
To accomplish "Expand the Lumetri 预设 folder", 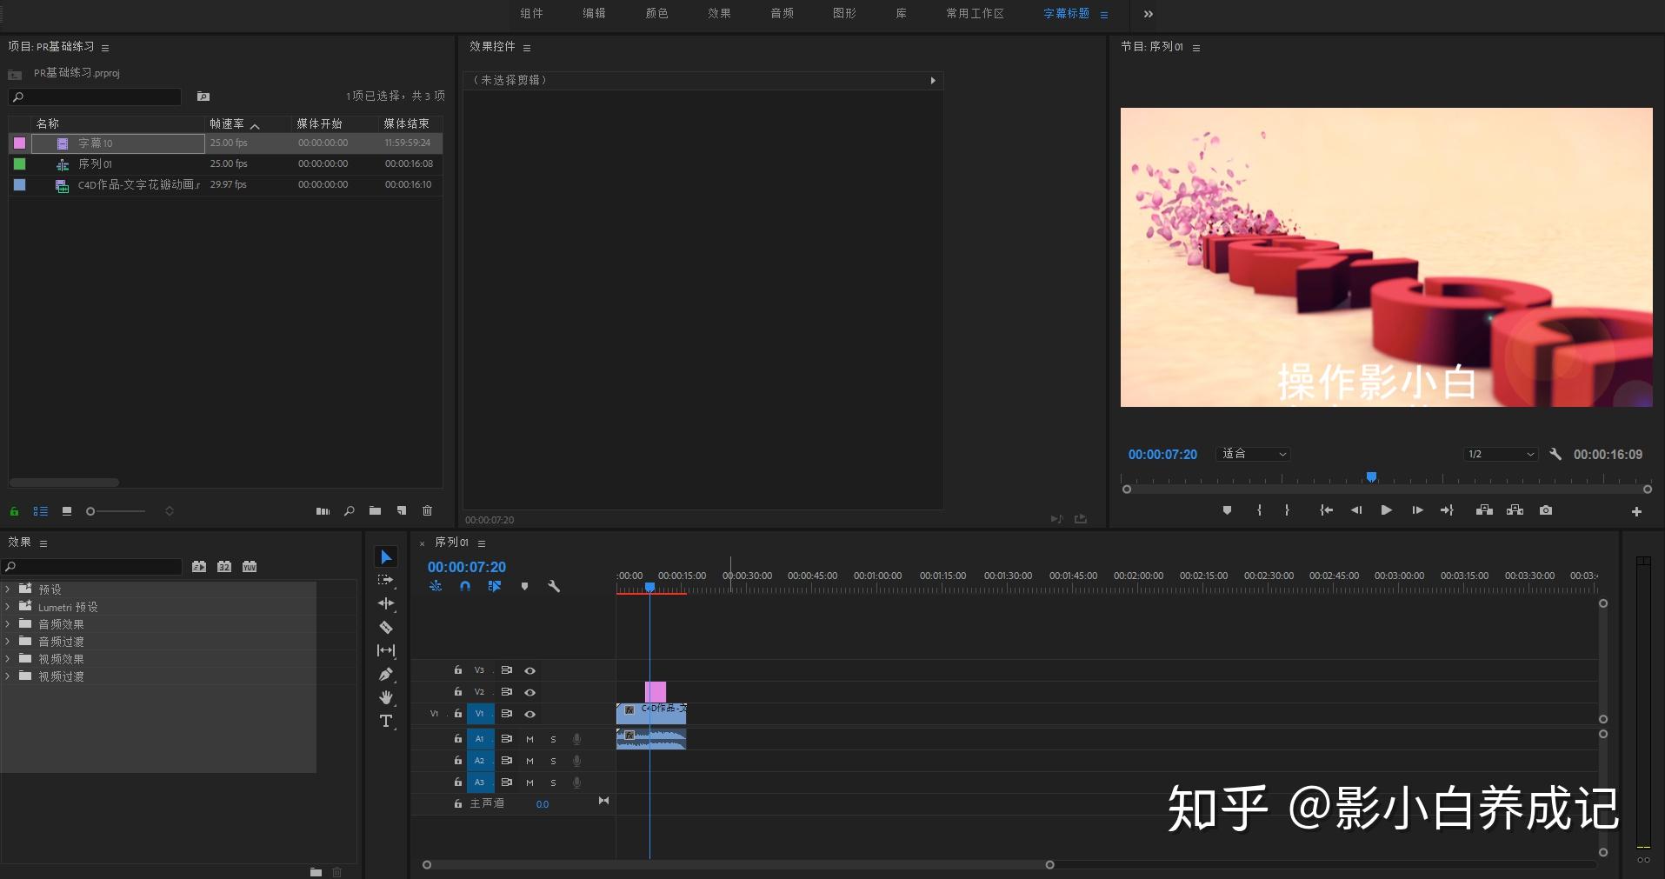I will 8,607.
